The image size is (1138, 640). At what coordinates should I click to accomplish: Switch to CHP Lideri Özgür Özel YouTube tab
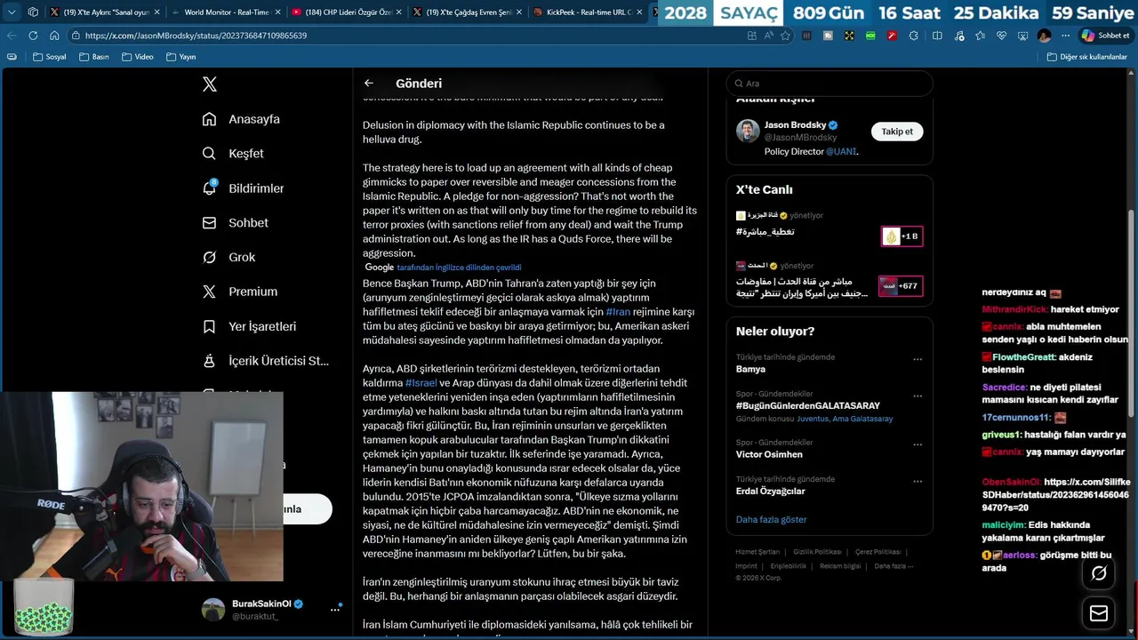(345, 12)
